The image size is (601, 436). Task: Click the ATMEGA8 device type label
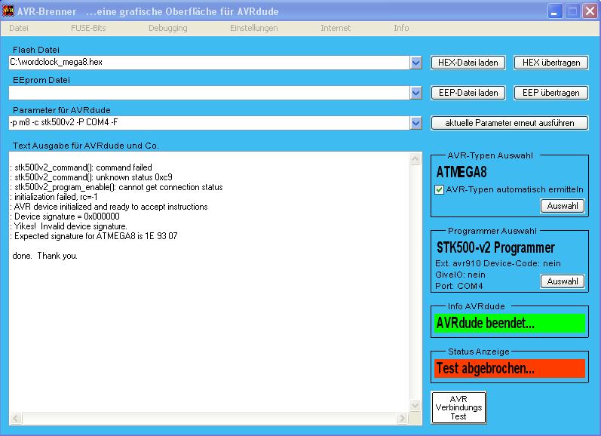[461, 172]
